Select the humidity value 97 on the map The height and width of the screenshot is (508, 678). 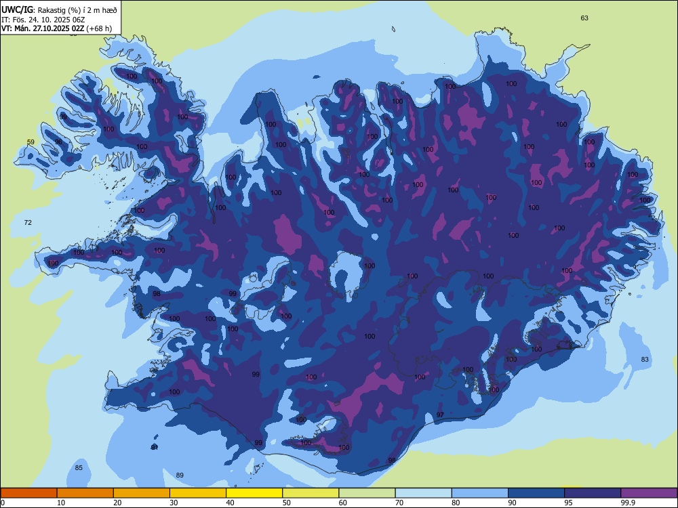(x=440, y=415)
